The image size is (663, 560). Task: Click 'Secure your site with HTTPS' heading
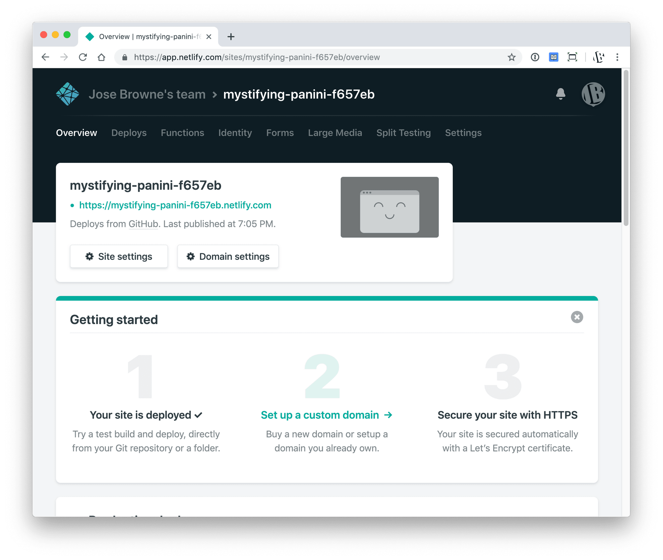[508, 415]
